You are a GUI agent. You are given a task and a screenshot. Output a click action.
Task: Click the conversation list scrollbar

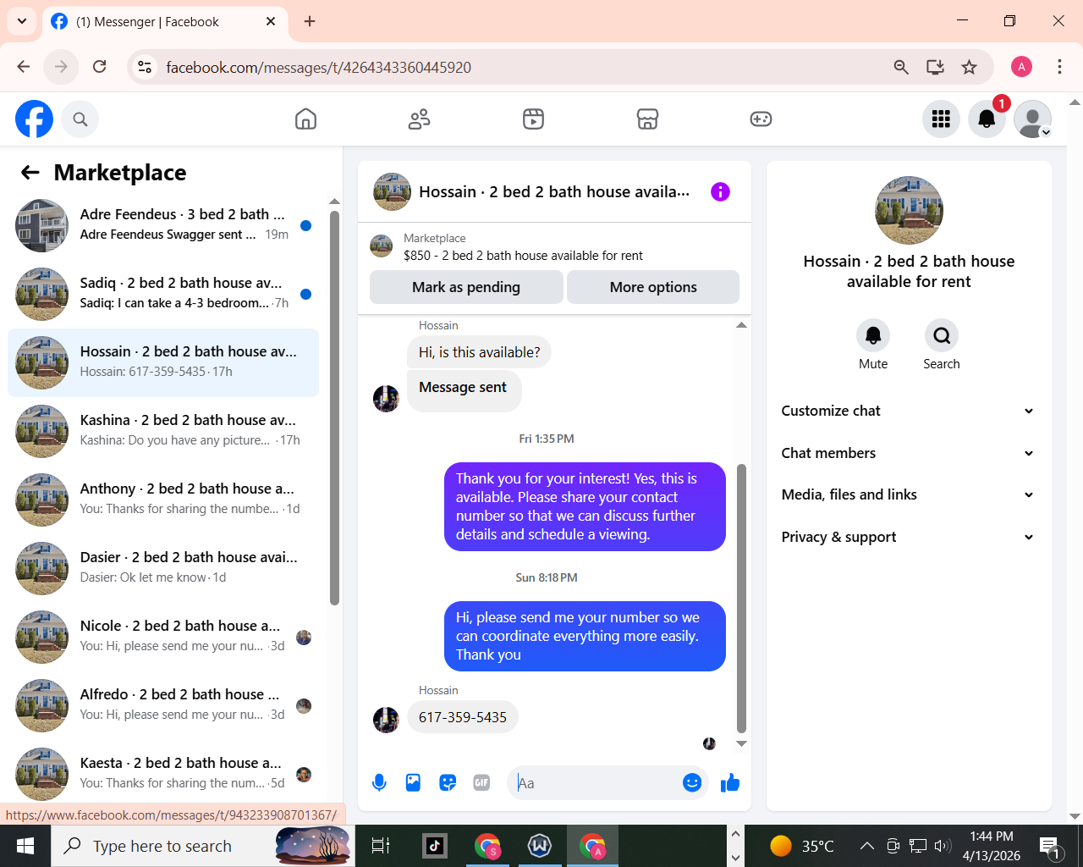tap(334, 406)
